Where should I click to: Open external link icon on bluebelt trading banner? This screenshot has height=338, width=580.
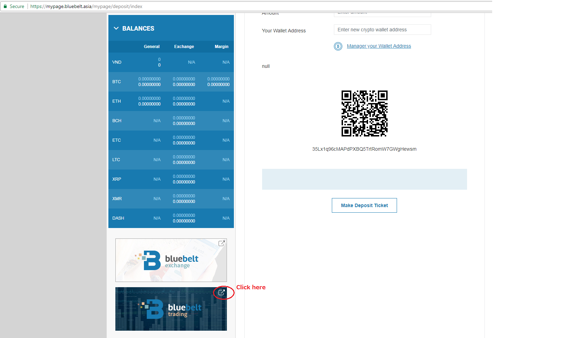221,292
